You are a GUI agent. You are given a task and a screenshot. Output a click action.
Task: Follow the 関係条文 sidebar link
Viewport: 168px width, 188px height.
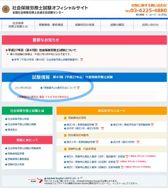(x=12, y=130)
